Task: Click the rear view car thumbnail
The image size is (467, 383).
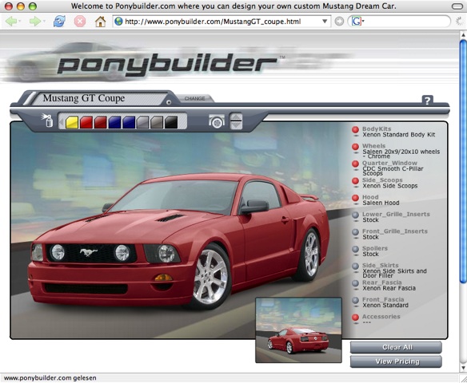Action: pos(298,330)
